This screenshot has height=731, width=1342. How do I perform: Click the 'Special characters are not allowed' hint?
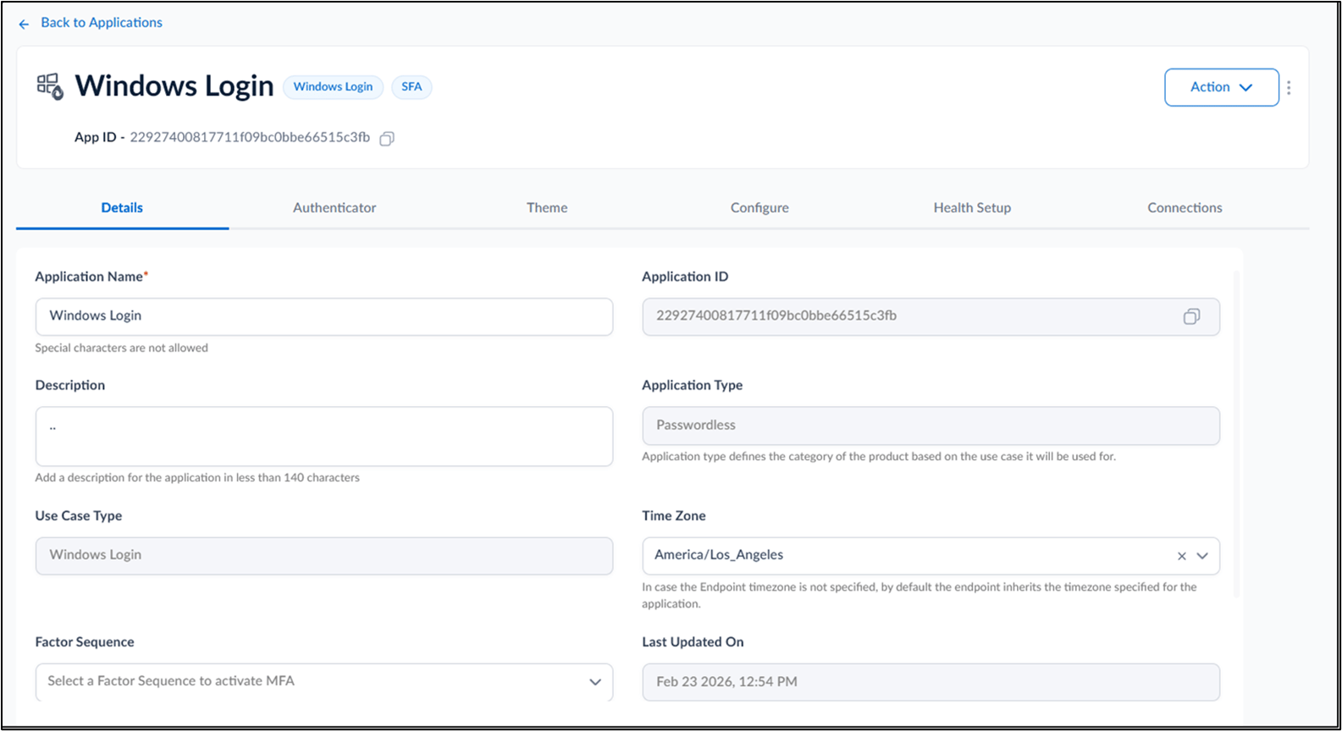(x=121, y=348)
